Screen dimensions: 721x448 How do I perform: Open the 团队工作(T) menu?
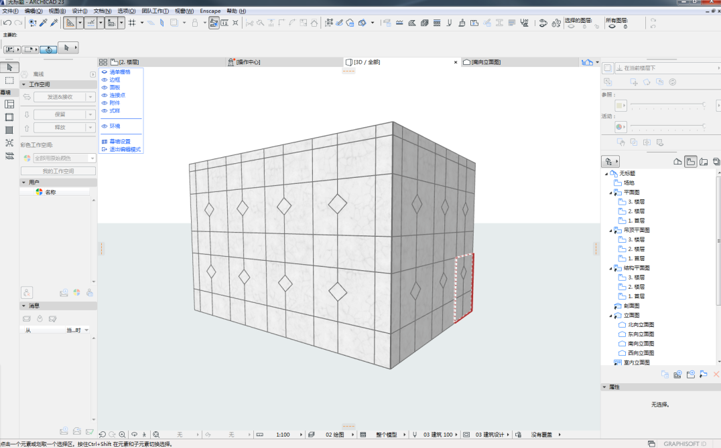point(155,11)
